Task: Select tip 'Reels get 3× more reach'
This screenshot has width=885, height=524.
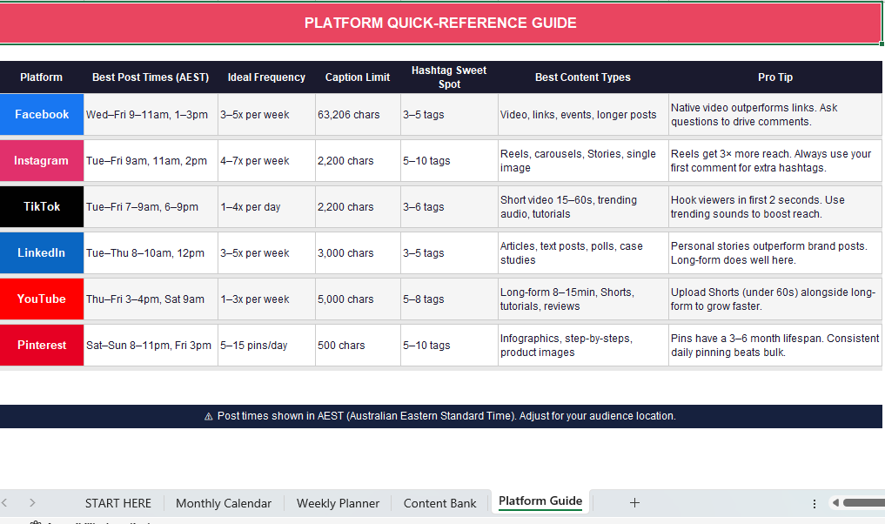Action: tap(775, 161)
